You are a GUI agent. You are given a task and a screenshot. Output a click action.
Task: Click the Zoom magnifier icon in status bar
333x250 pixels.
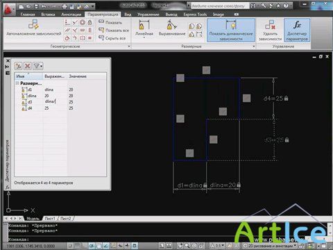pos(187,246)
